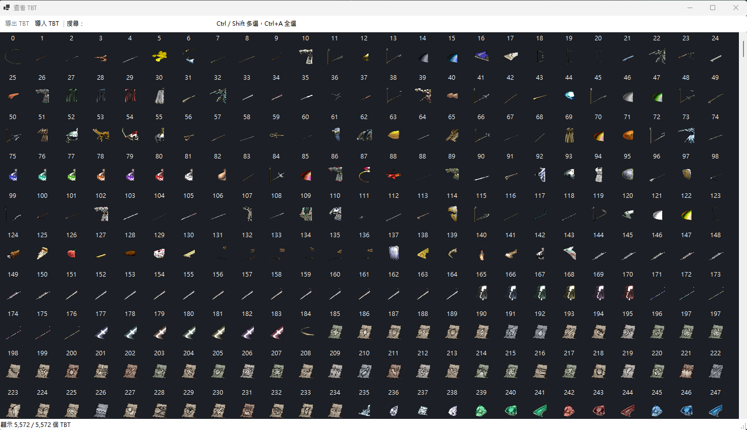747x430 pixels.
Task: Select the white statue icon numbered 94
Action: click(x=599, y=175)
